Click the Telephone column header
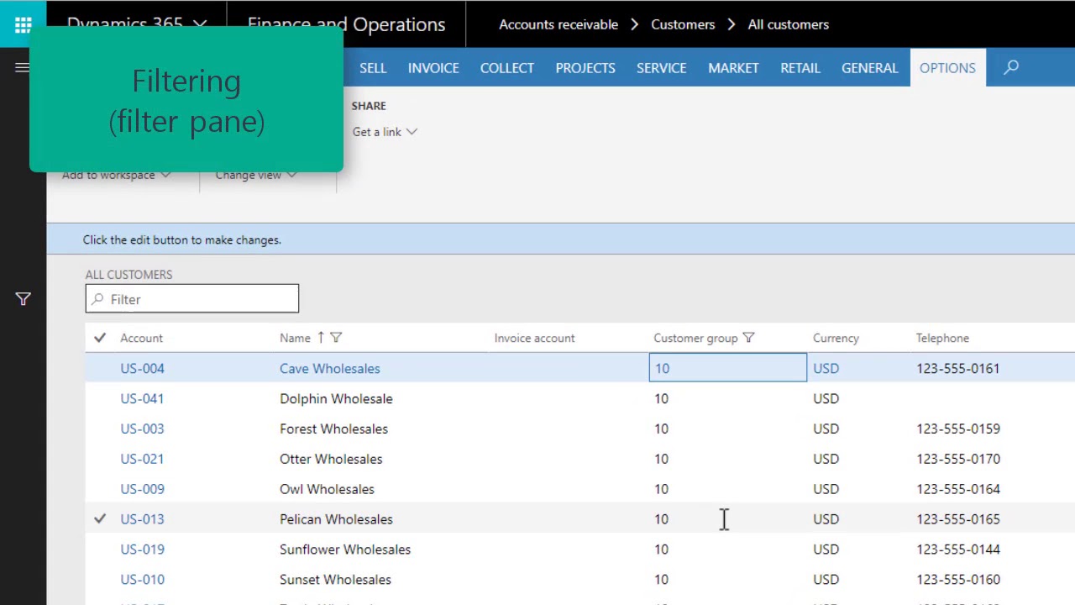This screenshot has width=1075, height=605. point(942,338)
